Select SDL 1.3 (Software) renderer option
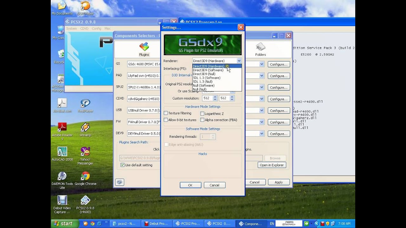The width and height of the screenshot is (406, 228). (x=217, y=78)
